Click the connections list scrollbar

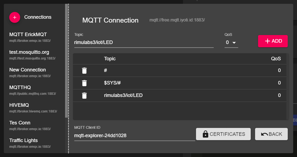(66, 60)
